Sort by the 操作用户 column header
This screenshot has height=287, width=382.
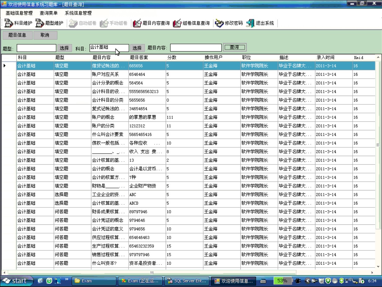[222, 58]
